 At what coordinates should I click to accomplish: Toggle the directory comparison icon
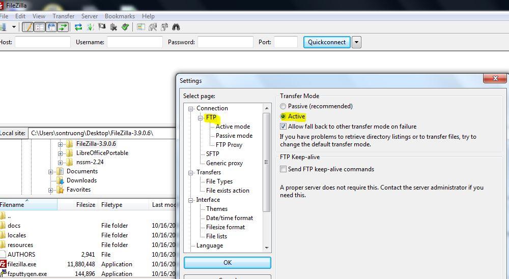click(x=153, y=27)
